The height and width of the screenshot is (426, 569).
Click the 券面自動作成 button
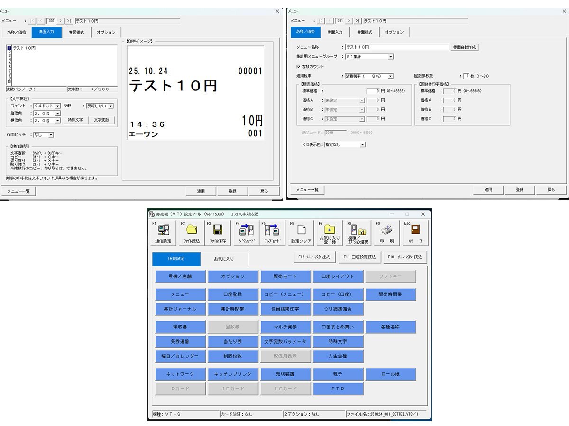(464, 47)
